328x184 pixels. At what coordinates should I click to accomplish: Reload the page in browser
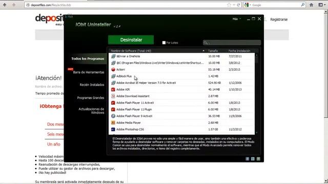238,5
